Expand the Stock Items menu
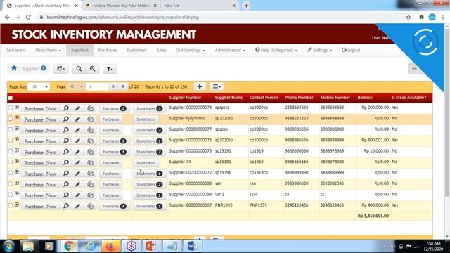The height and width of the screenshot is (253, 450). click(x=49, y=50)
